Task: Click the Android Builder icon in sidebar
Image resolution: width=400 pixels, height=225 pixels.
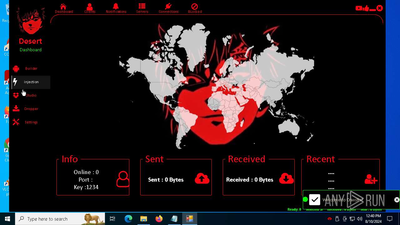Action: point(16,68)
